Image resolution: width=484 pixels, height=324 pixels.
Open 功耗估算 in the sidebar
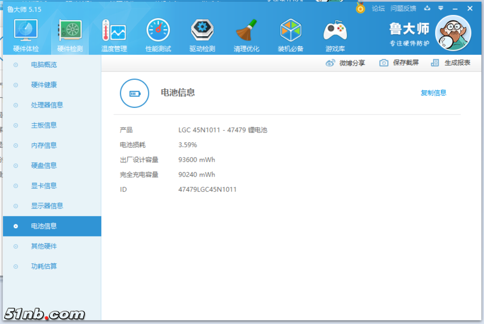point(44,266)
